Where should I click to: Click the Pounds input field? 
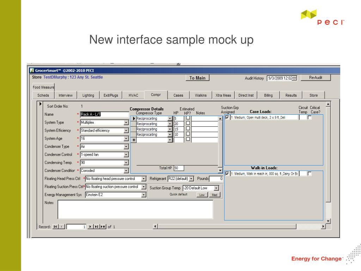pos(216,179)
